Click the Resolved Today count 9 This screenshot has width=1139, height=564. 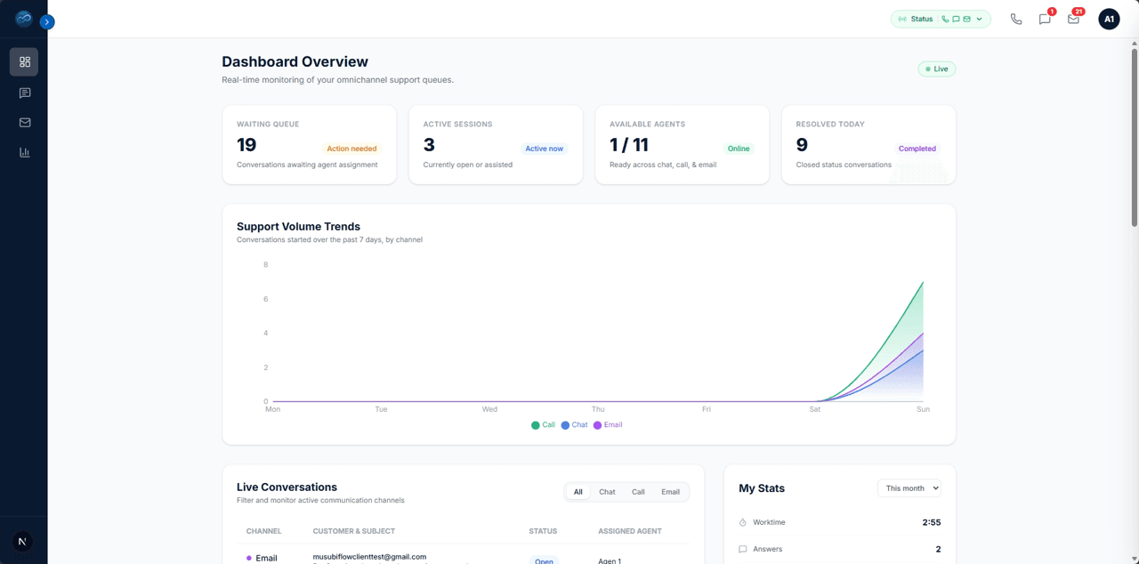[x=802, y=145]
